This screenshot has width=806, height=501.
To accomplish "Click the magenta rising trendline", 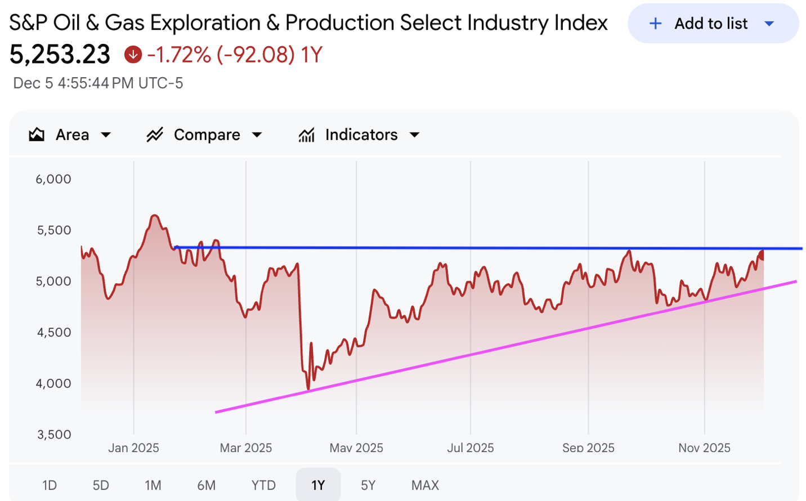I will click(507, 346).
